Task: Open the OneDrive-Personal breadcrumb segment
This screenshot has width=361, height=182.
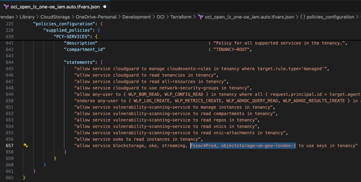Action: [96, 17]
